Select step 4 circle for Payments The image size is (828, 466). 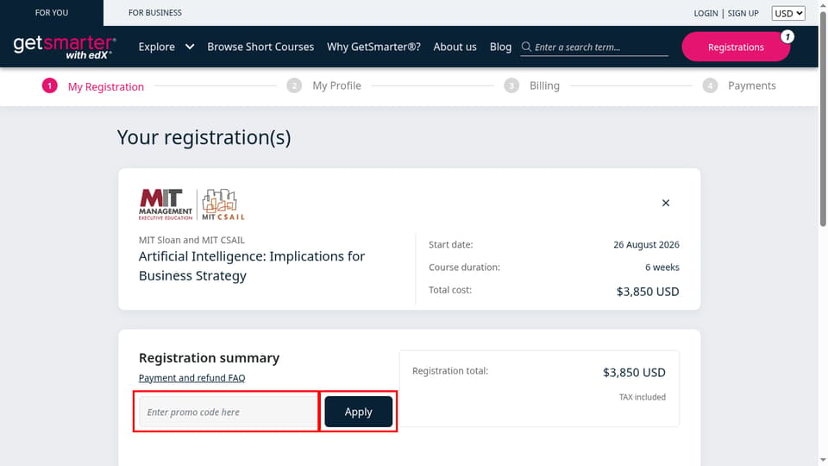[710, 85]
